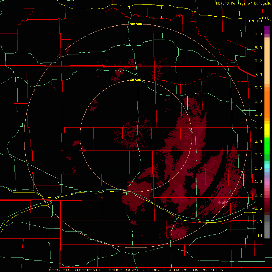
Task: Click the -0.5 scale value
Action: [x=257, y=209]
